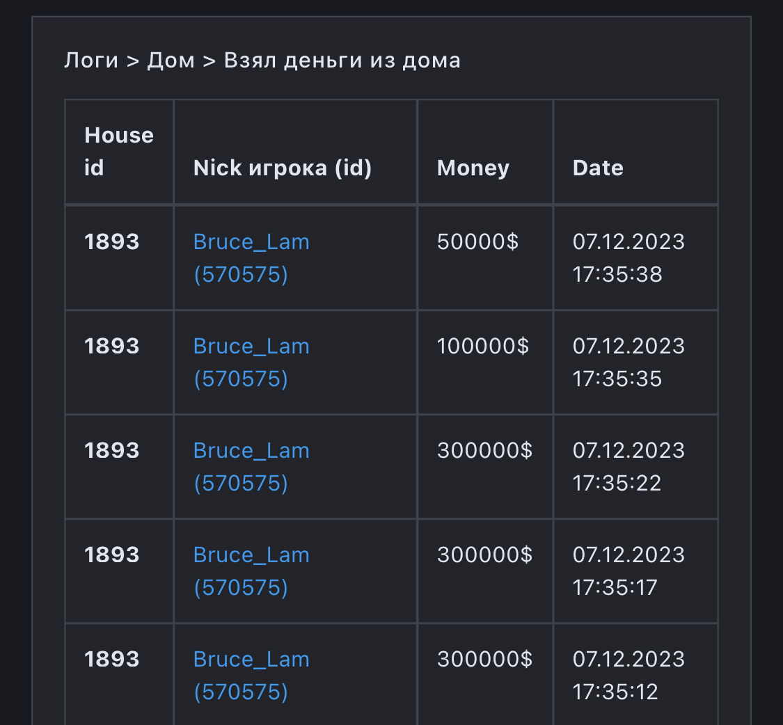Open Bruce_Lam link in the 17:35:38 row

251,258
